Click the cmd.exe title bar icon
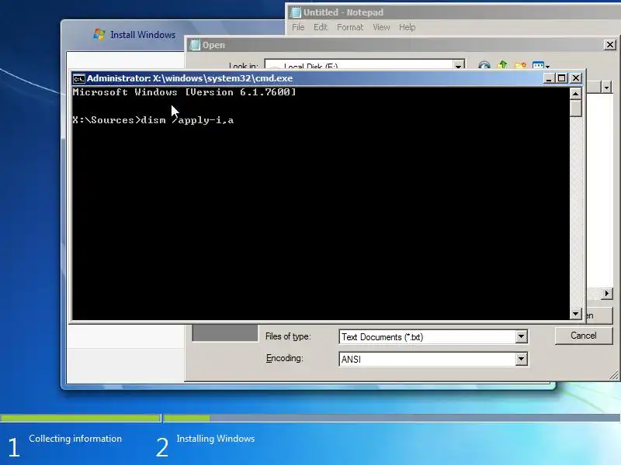 tap(78, 79)
